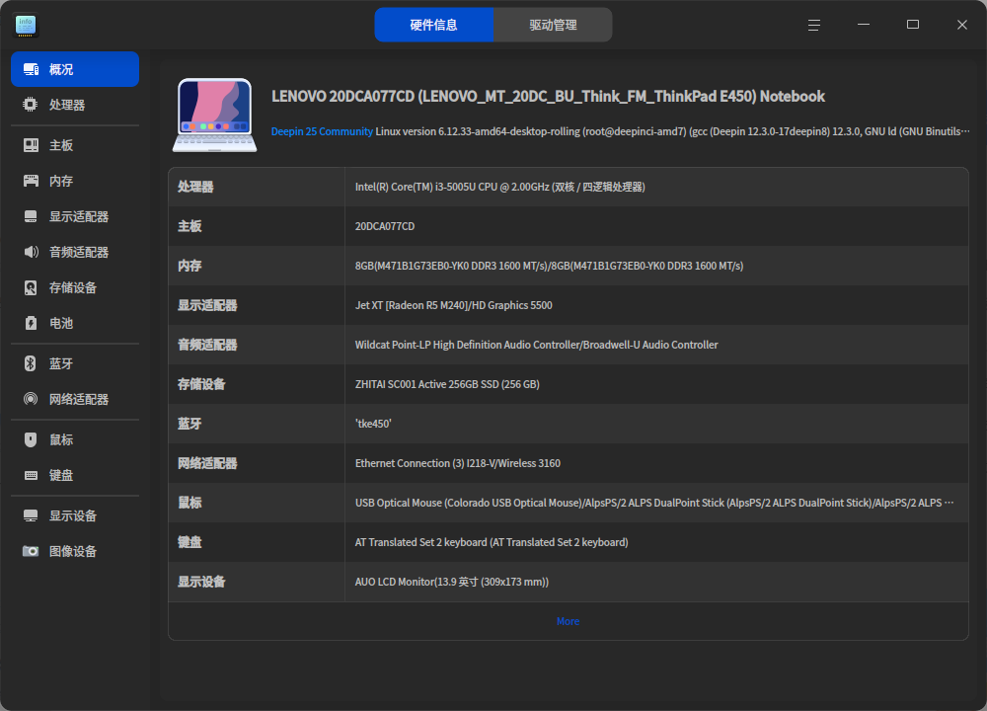Click the USB Optical Mouse value text
The height and width of the screenshot is (711, 987).
click(654, 503)
